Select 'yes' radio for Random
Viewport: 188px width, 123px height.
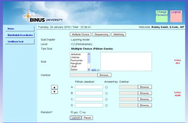72,112
